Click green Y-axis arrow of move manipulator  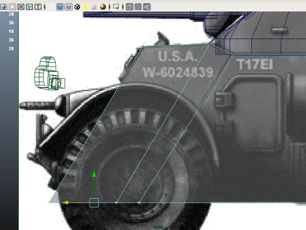pyautogui.click(x=94, y=173)
